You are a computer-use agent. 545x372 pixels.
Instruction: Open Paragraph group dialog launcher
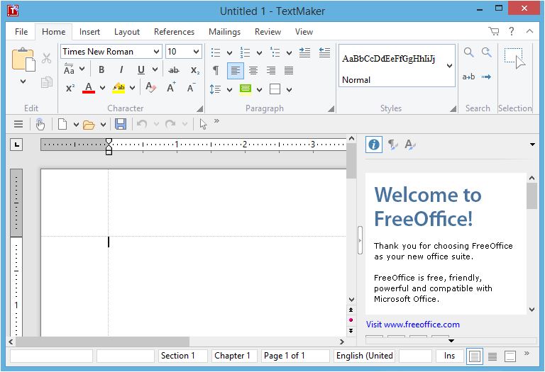[331, 109]
